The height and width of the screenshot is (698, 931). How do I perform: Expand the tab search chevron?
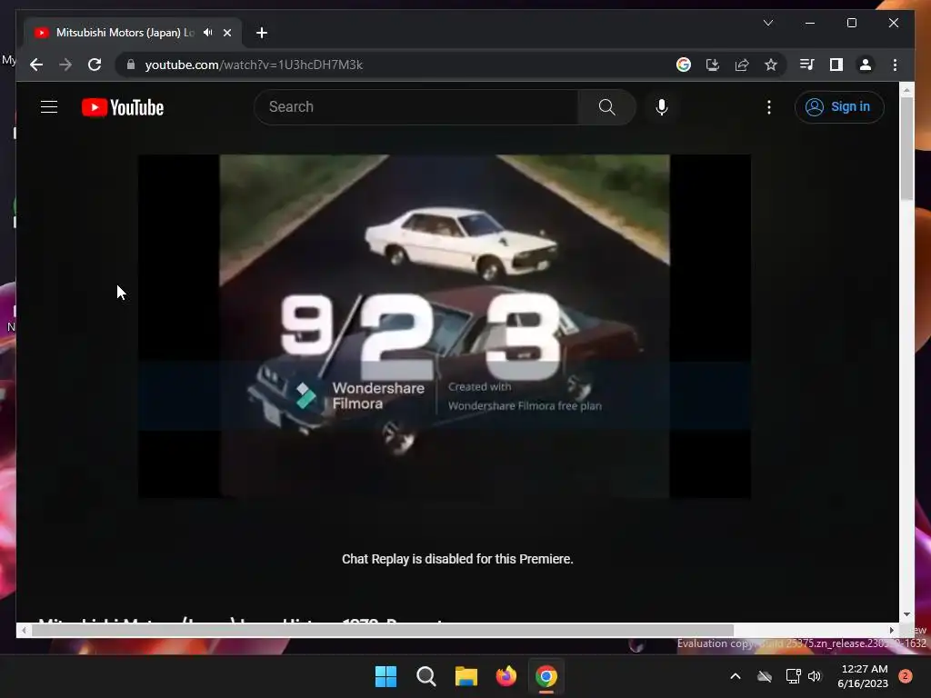[x=768, y=23]
